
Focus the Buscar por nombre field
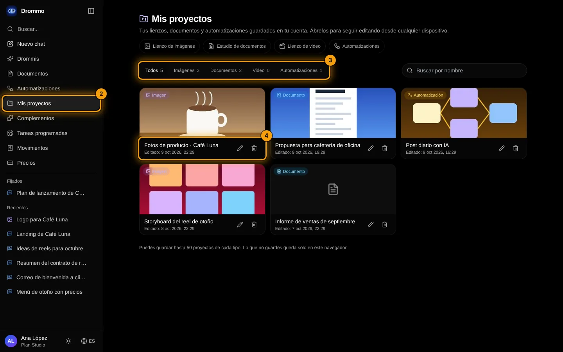(464, 70)
